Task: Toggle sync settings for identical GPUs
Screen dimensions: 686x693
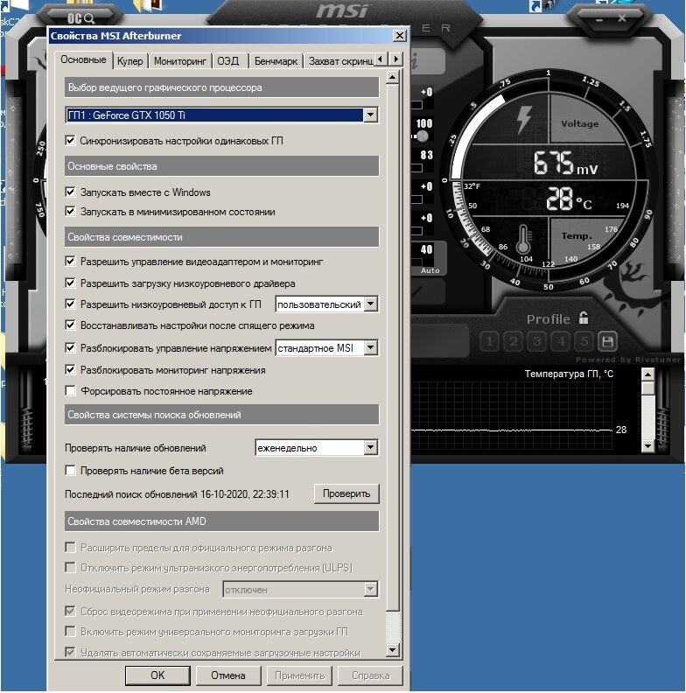Action: [70, 141]
